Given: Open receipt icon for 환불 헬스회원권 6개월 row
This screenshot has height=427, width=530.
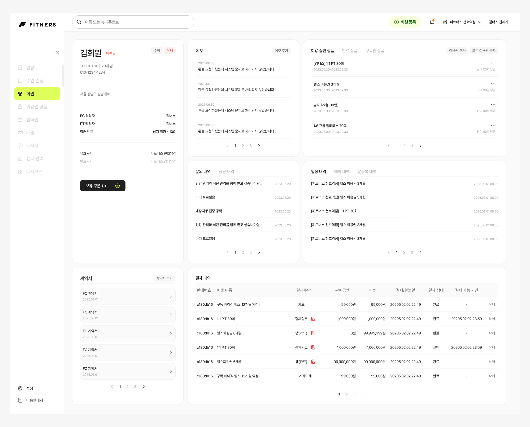Looking at the screenshot, I should (313, 333).
